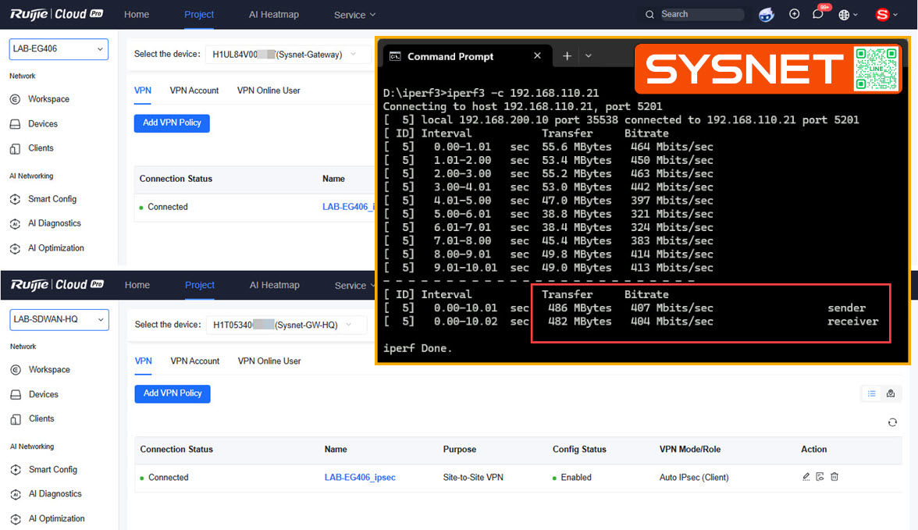Select VPN Online User tab in LAB-EG406 window

pos(269,91)
